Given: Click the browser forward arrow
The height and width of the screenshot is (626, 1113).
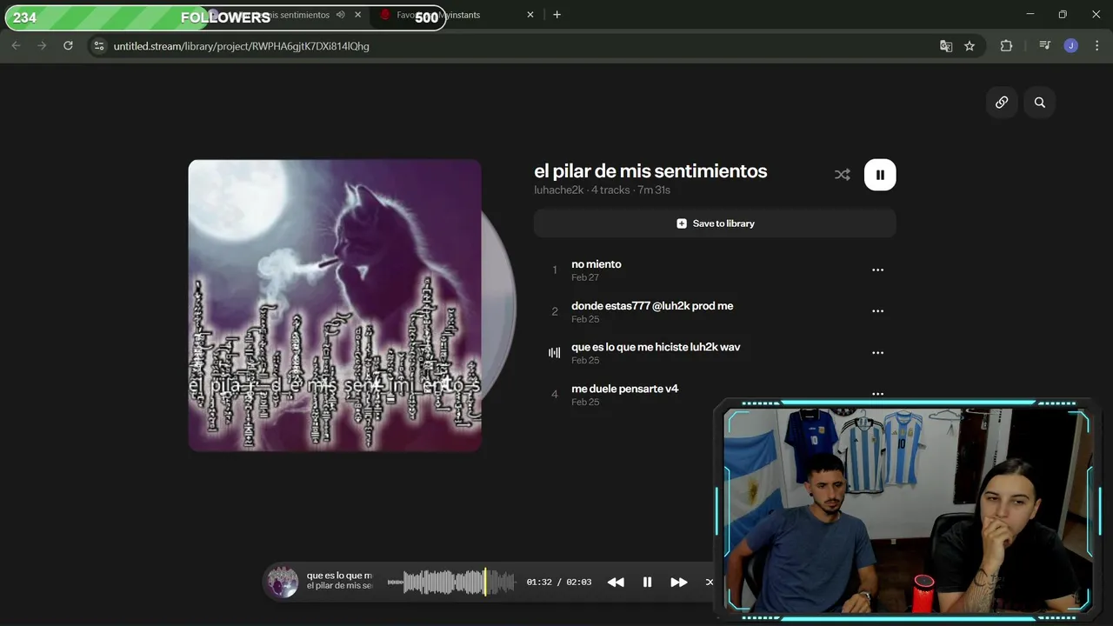Looking at the screenshot, I should click(x=42, y=46).
